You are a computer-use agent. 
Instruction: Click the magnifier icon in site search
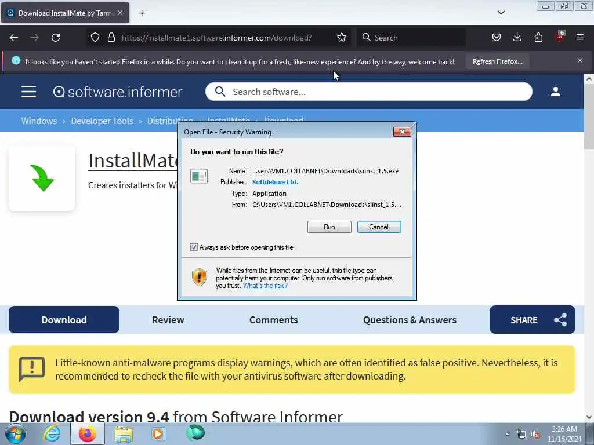coord(220,92)
